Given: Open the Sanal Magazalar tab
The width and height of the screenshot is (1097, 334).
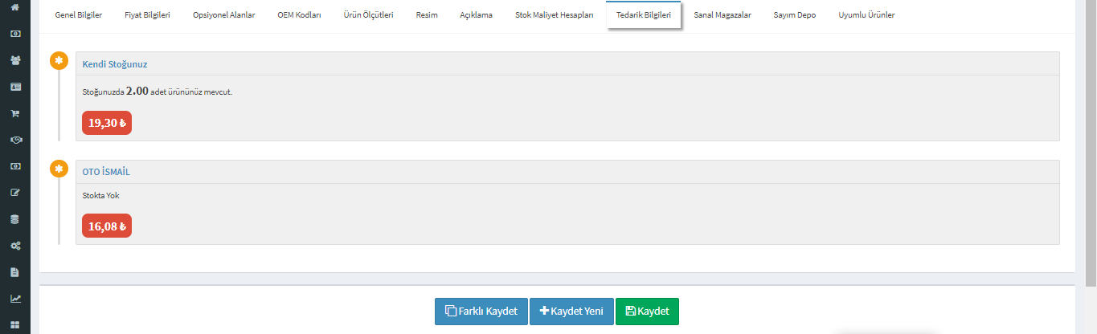Looking at the screenshot, I should (722, 15).
